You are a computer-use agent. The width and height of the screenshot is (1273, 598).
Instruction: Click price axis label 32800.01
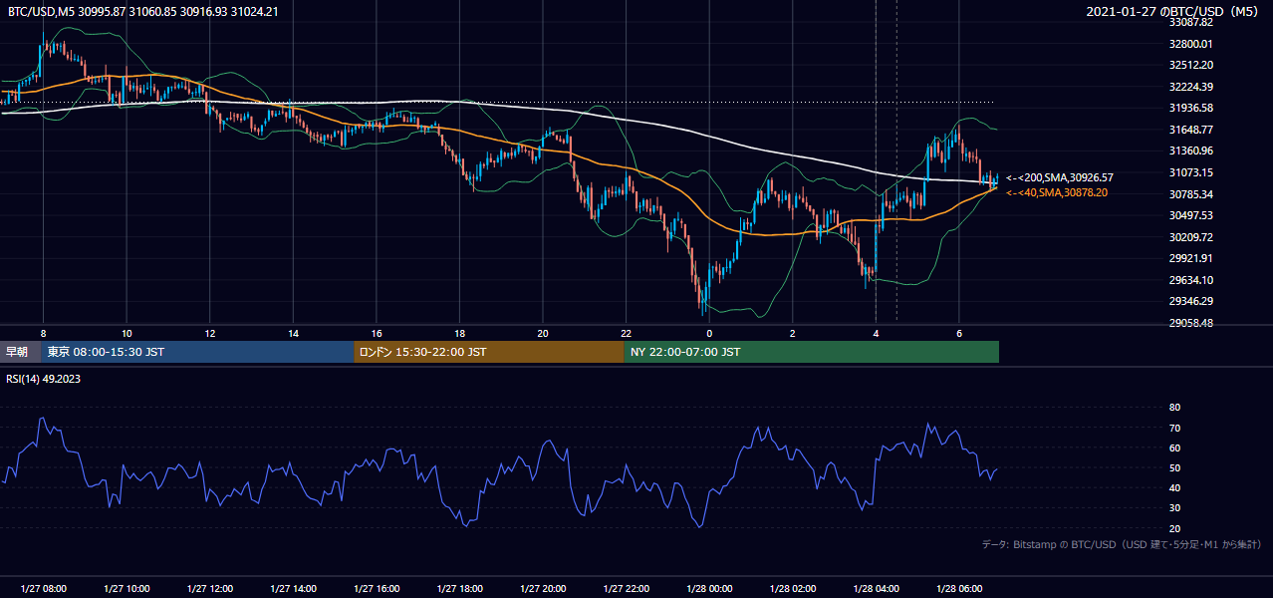point(1191,44)
